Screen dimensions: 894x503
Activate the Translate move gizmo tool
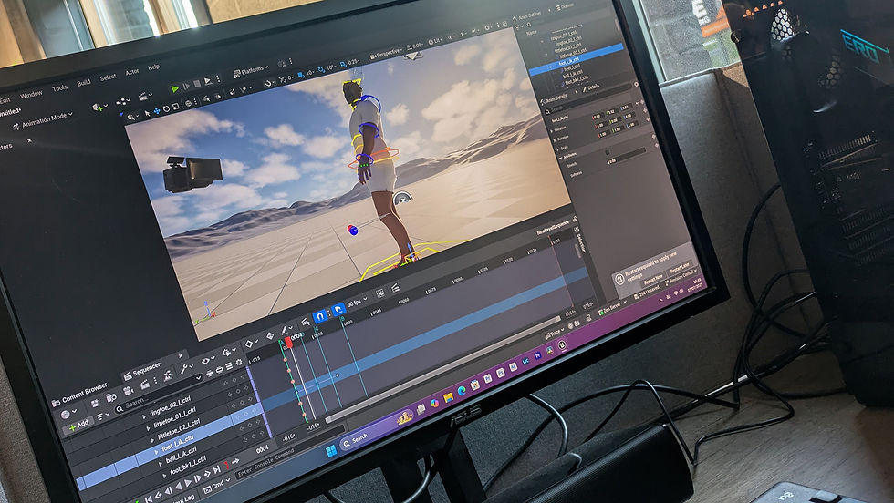156,111
